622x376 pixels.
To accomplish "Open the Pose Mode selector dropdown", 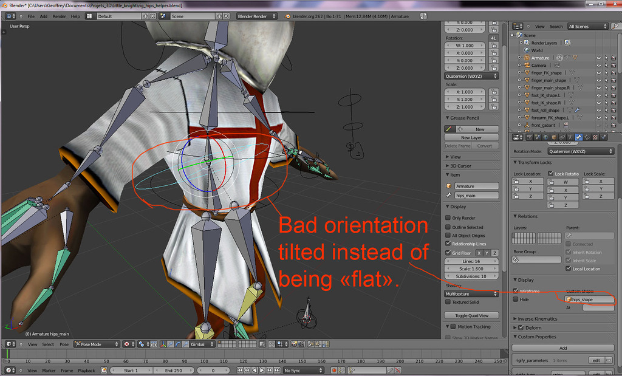I will pyautogui.click(x=97, y=344).
